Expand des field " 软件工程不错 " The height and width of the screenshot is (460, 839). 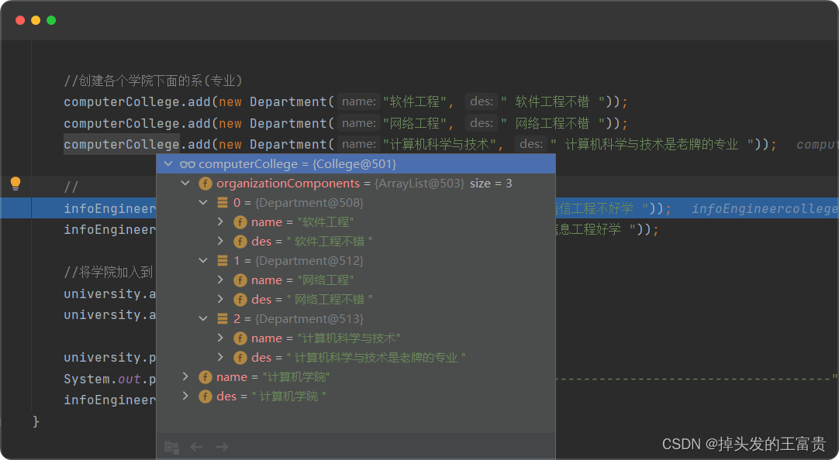[220, 241]
